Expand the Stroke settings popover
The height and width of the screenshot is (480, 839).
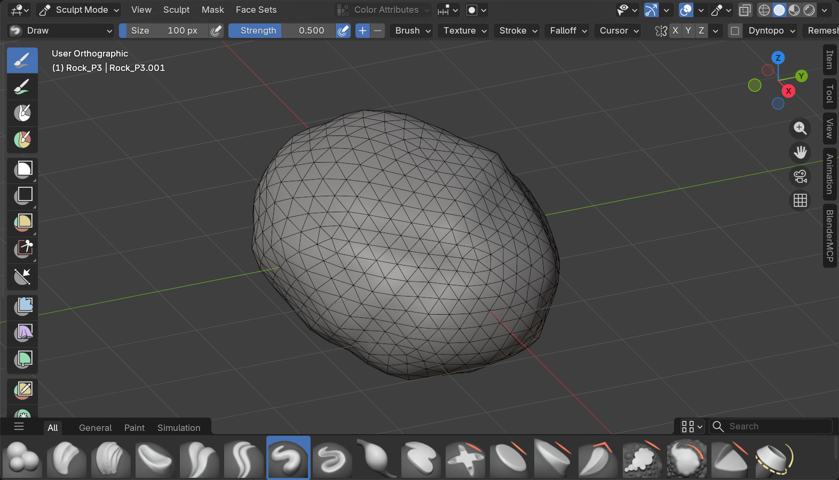(x=518, y=31)
